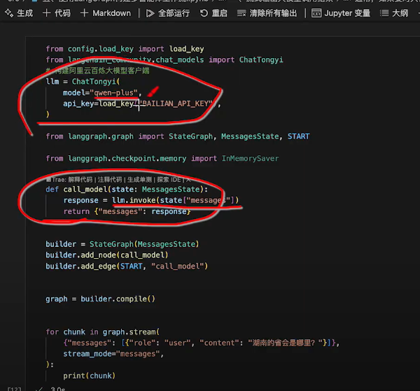Click the builder.add_edge line
Viewport: 420px width, 391px height.
point(127,266)
